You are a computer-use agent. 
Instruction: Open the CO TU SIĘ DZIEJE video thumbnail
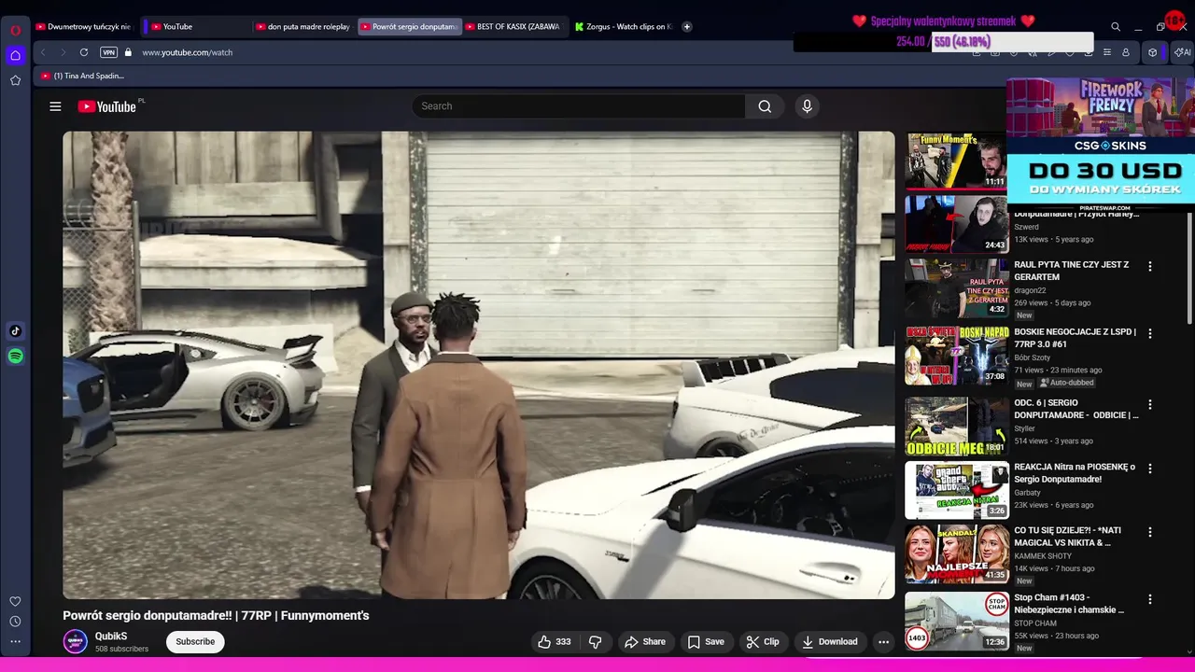[x=957, y=553]
